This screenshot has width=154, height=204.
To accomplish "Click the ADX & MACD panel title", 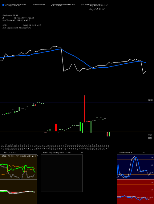I will (10, 153).
